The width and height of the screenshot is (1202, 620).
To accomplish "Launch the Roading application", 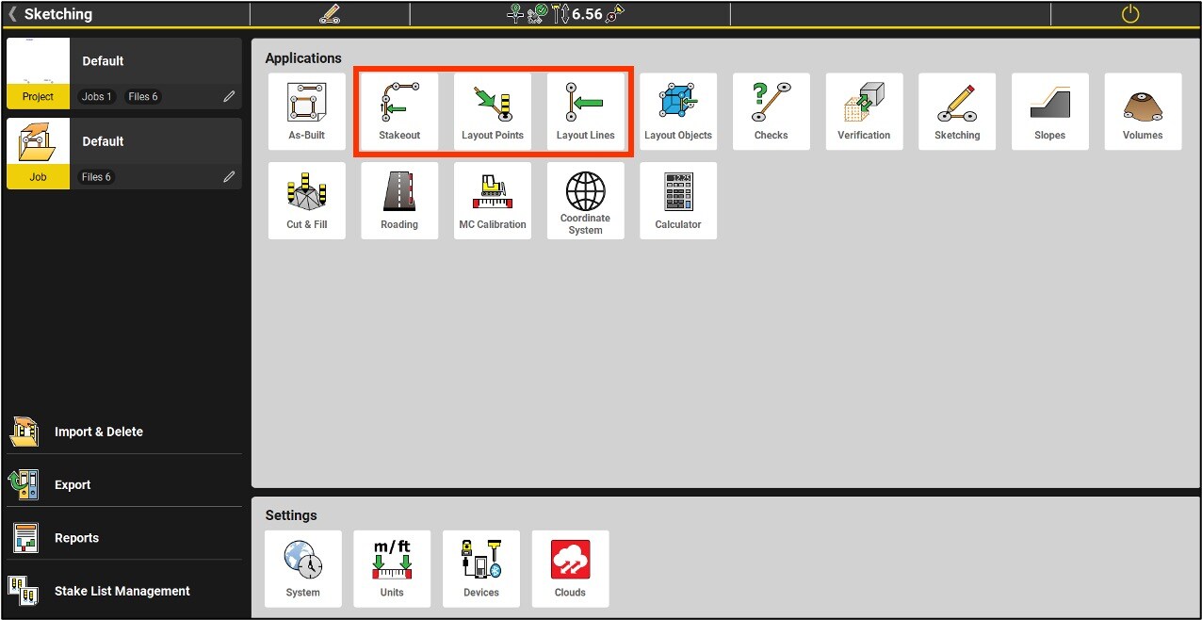I will [399, 201].
